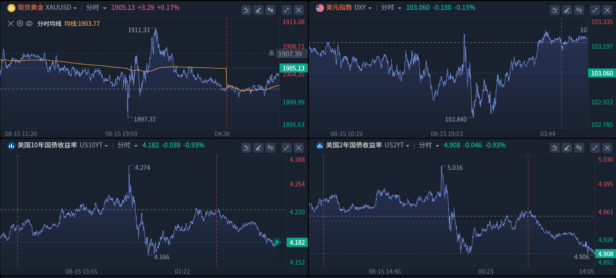Click time label 08-15 15:55 on US10YT axis
616x278 pixels.
click(x=81, y=271)
